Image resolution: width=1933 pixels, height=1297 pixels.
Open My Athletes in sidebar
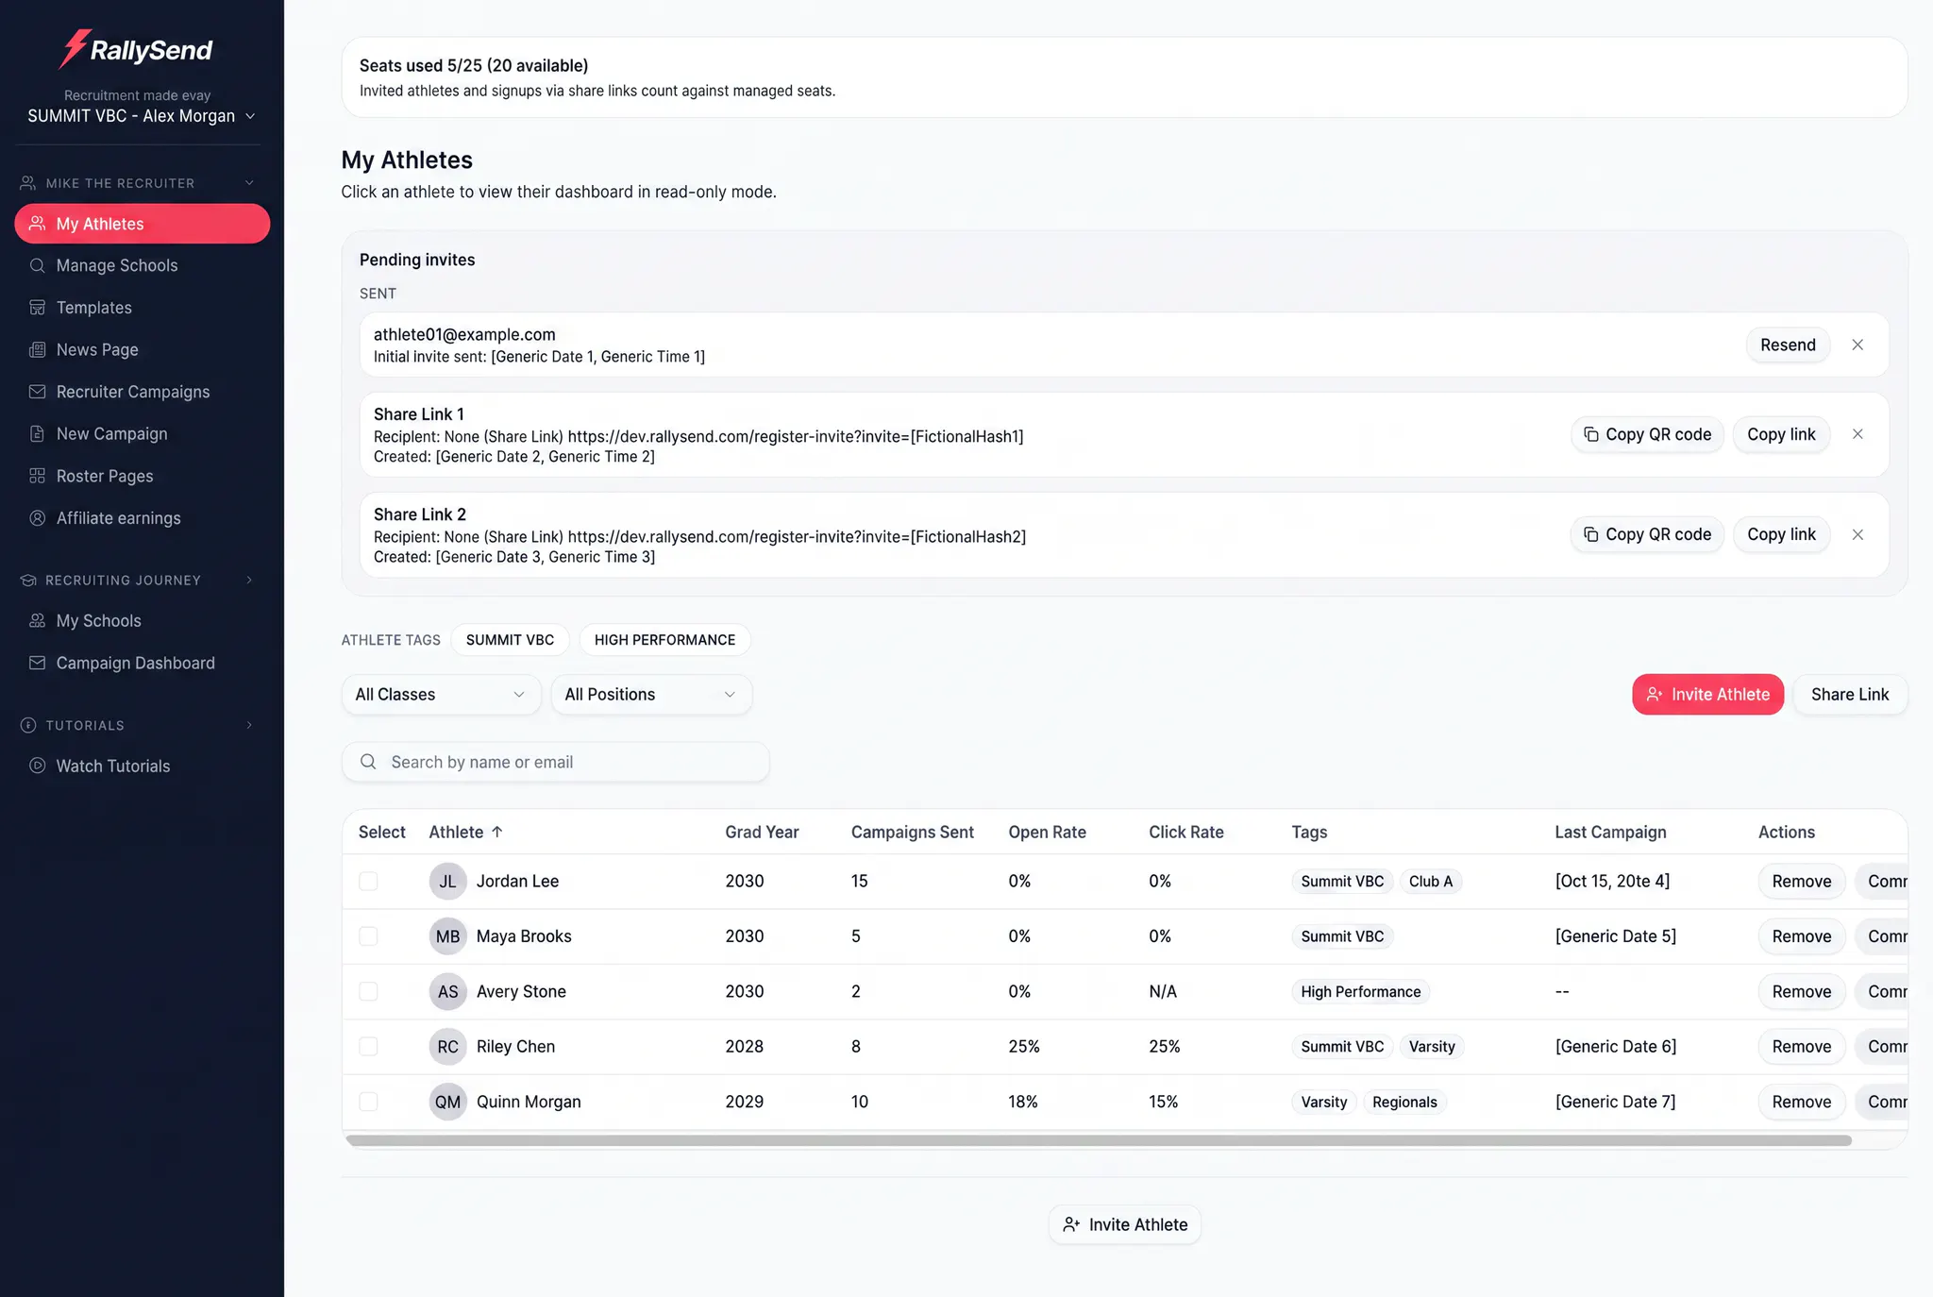click(143, 224)
